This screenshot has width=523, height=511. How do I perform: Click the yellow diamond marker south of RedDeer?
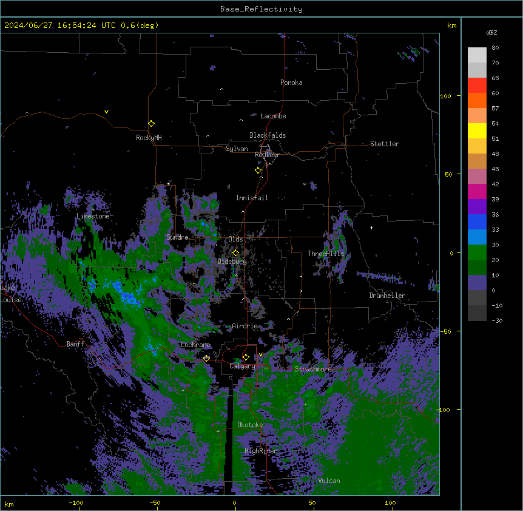click(258, 171)
